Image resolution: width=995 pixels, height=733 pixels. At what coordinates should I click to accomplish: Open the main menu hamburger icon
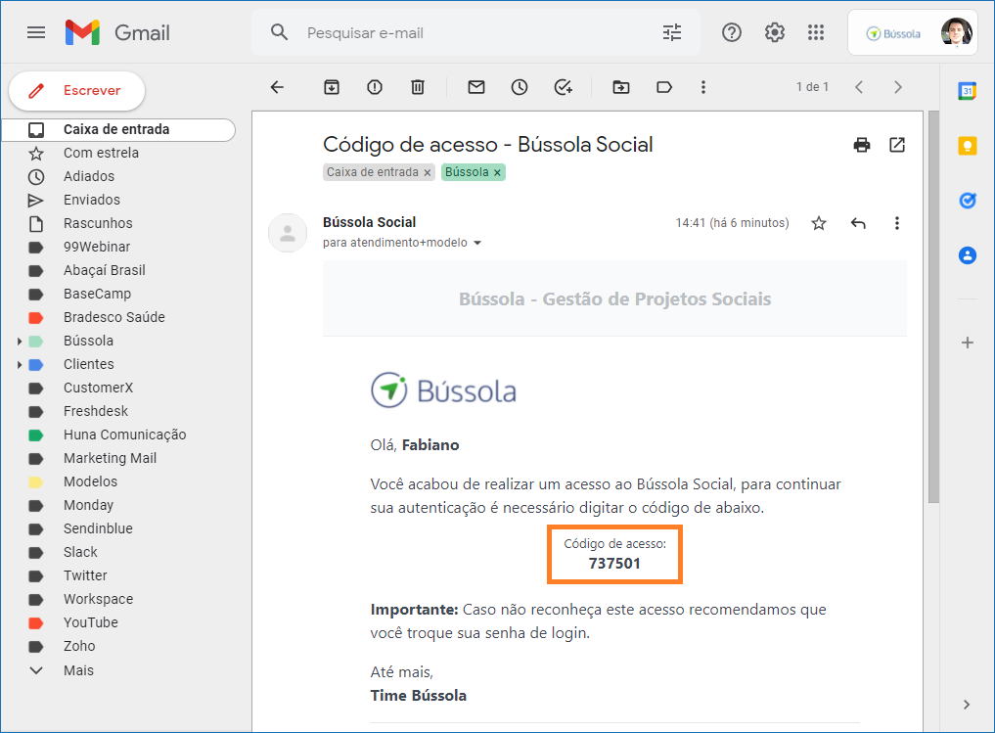tap(36, 32)
